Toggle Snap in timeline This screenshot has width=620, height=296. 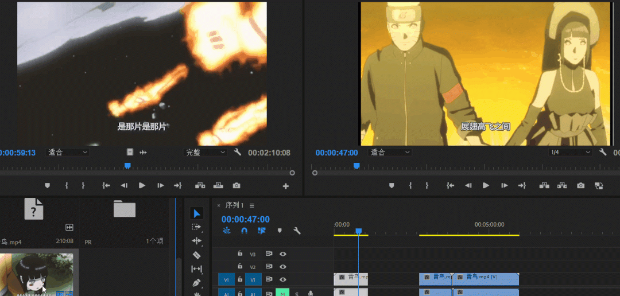tap(244, 231)
